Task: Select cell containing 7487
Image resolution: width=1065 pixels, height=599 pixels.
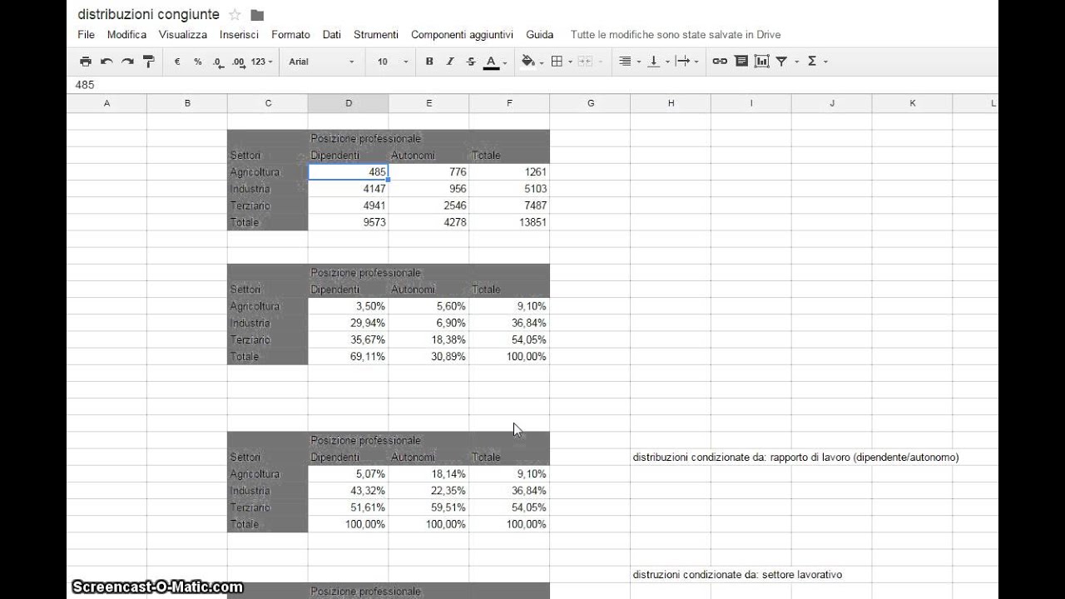Action: pyautogui.click(x=509, y=205)
